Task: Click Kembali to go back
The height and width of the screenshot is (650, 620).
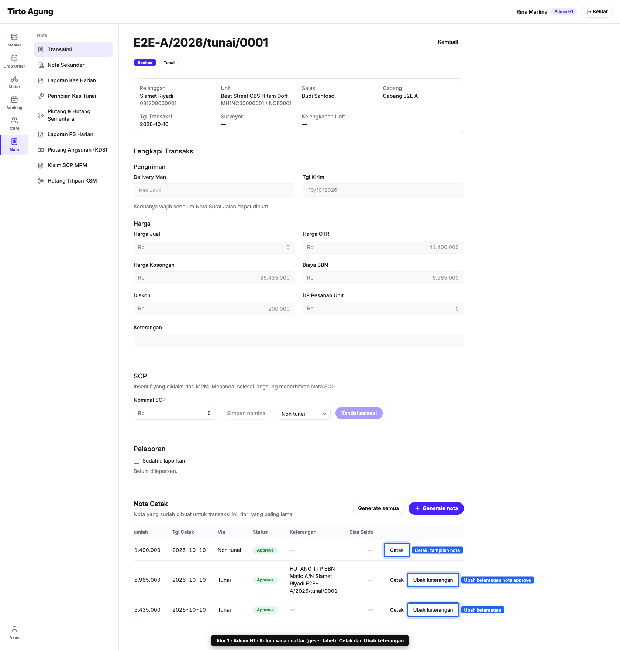Action: 448,42
